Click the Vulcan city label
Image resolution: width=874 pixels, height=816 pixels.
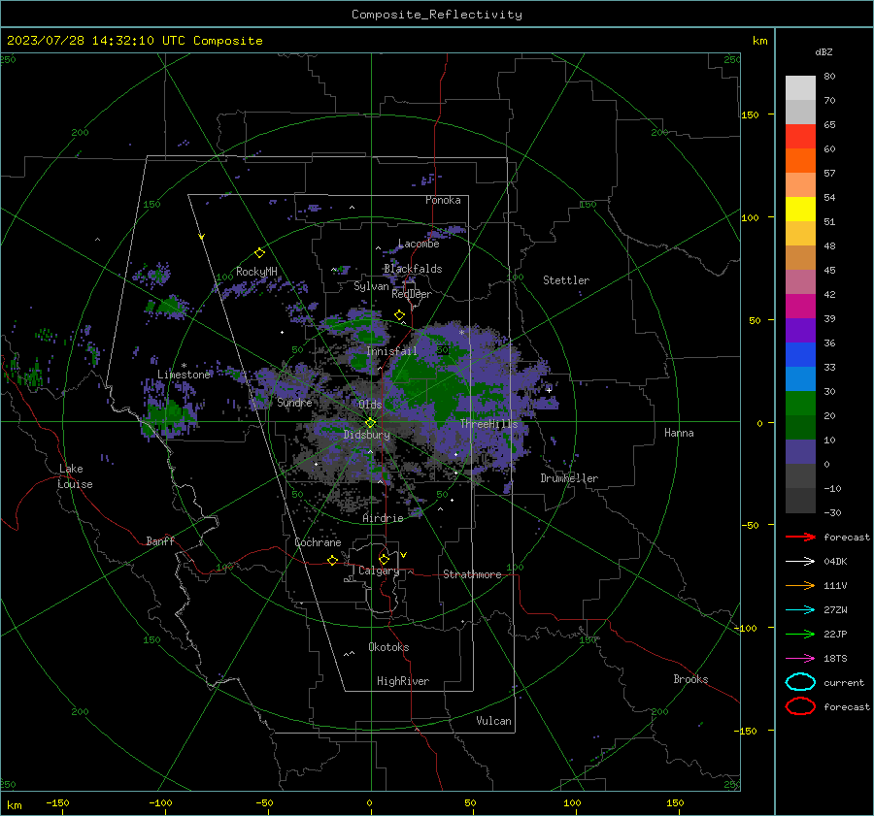point(494,721)
